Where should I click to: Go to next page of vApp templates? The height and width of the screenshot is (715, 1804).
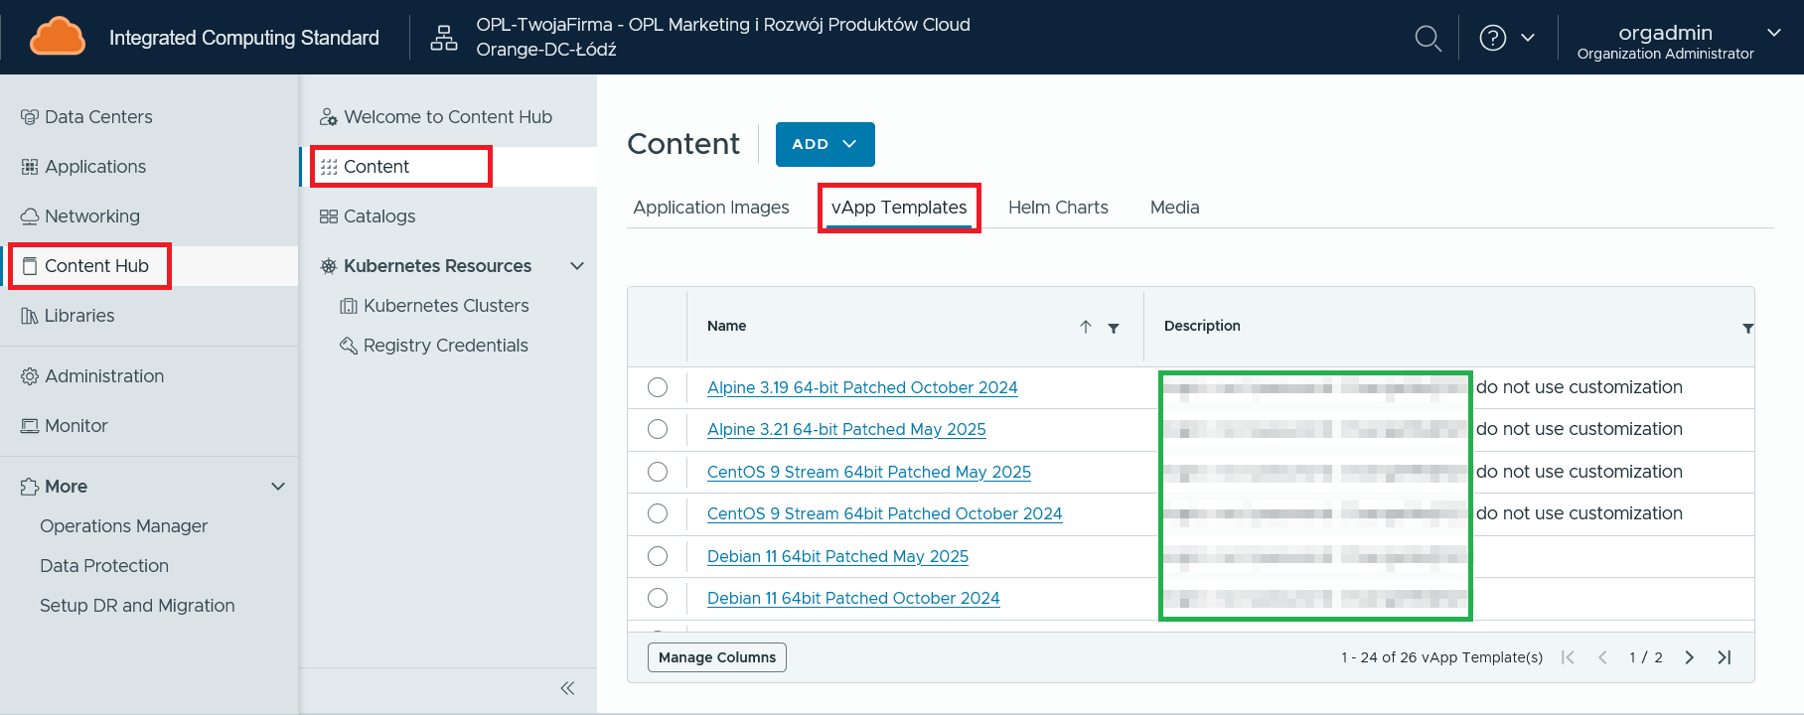pyautogui.click(x=1689, y=657)
